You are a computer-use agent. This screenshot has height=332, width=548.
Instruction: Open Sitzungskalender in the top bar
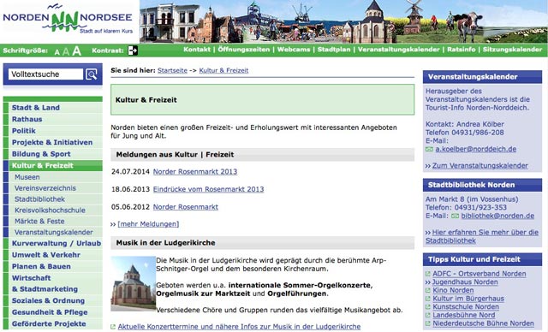(x=512, y=50)
